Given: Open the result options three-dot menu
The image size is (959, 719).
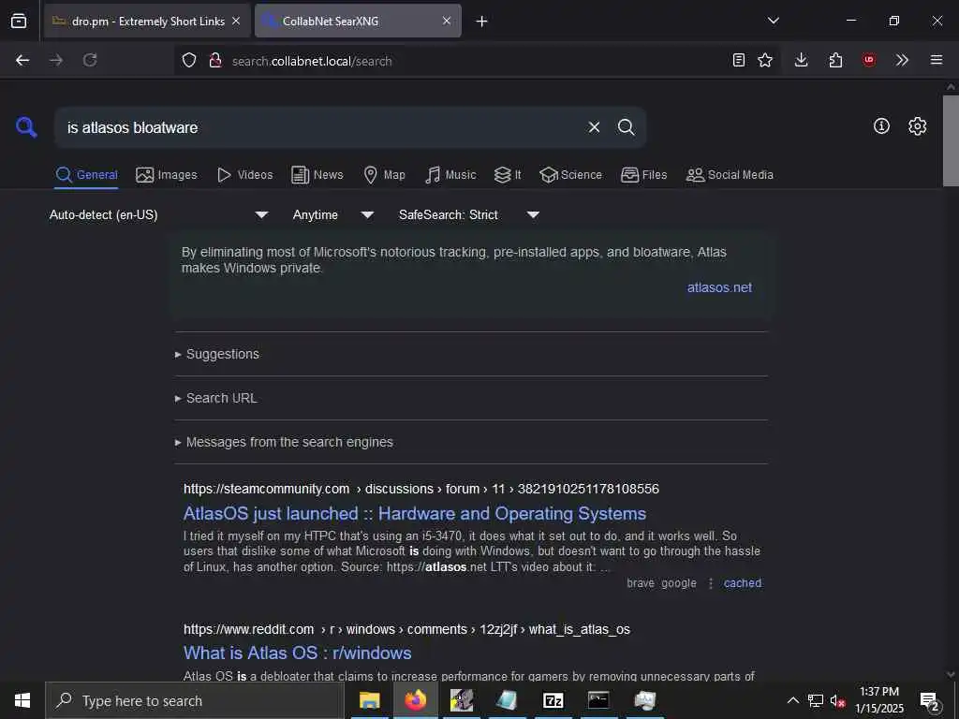Looking at the screenshot, I should pos(710,583).
